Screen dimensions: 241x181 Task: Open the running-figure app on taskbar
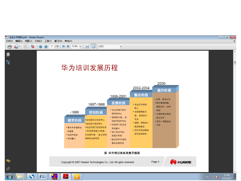(54, 177)
